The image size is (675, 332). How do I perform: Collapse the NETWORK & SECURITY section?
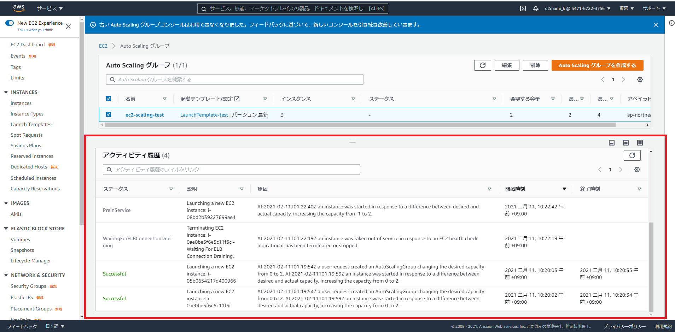(x=6, y=275)
